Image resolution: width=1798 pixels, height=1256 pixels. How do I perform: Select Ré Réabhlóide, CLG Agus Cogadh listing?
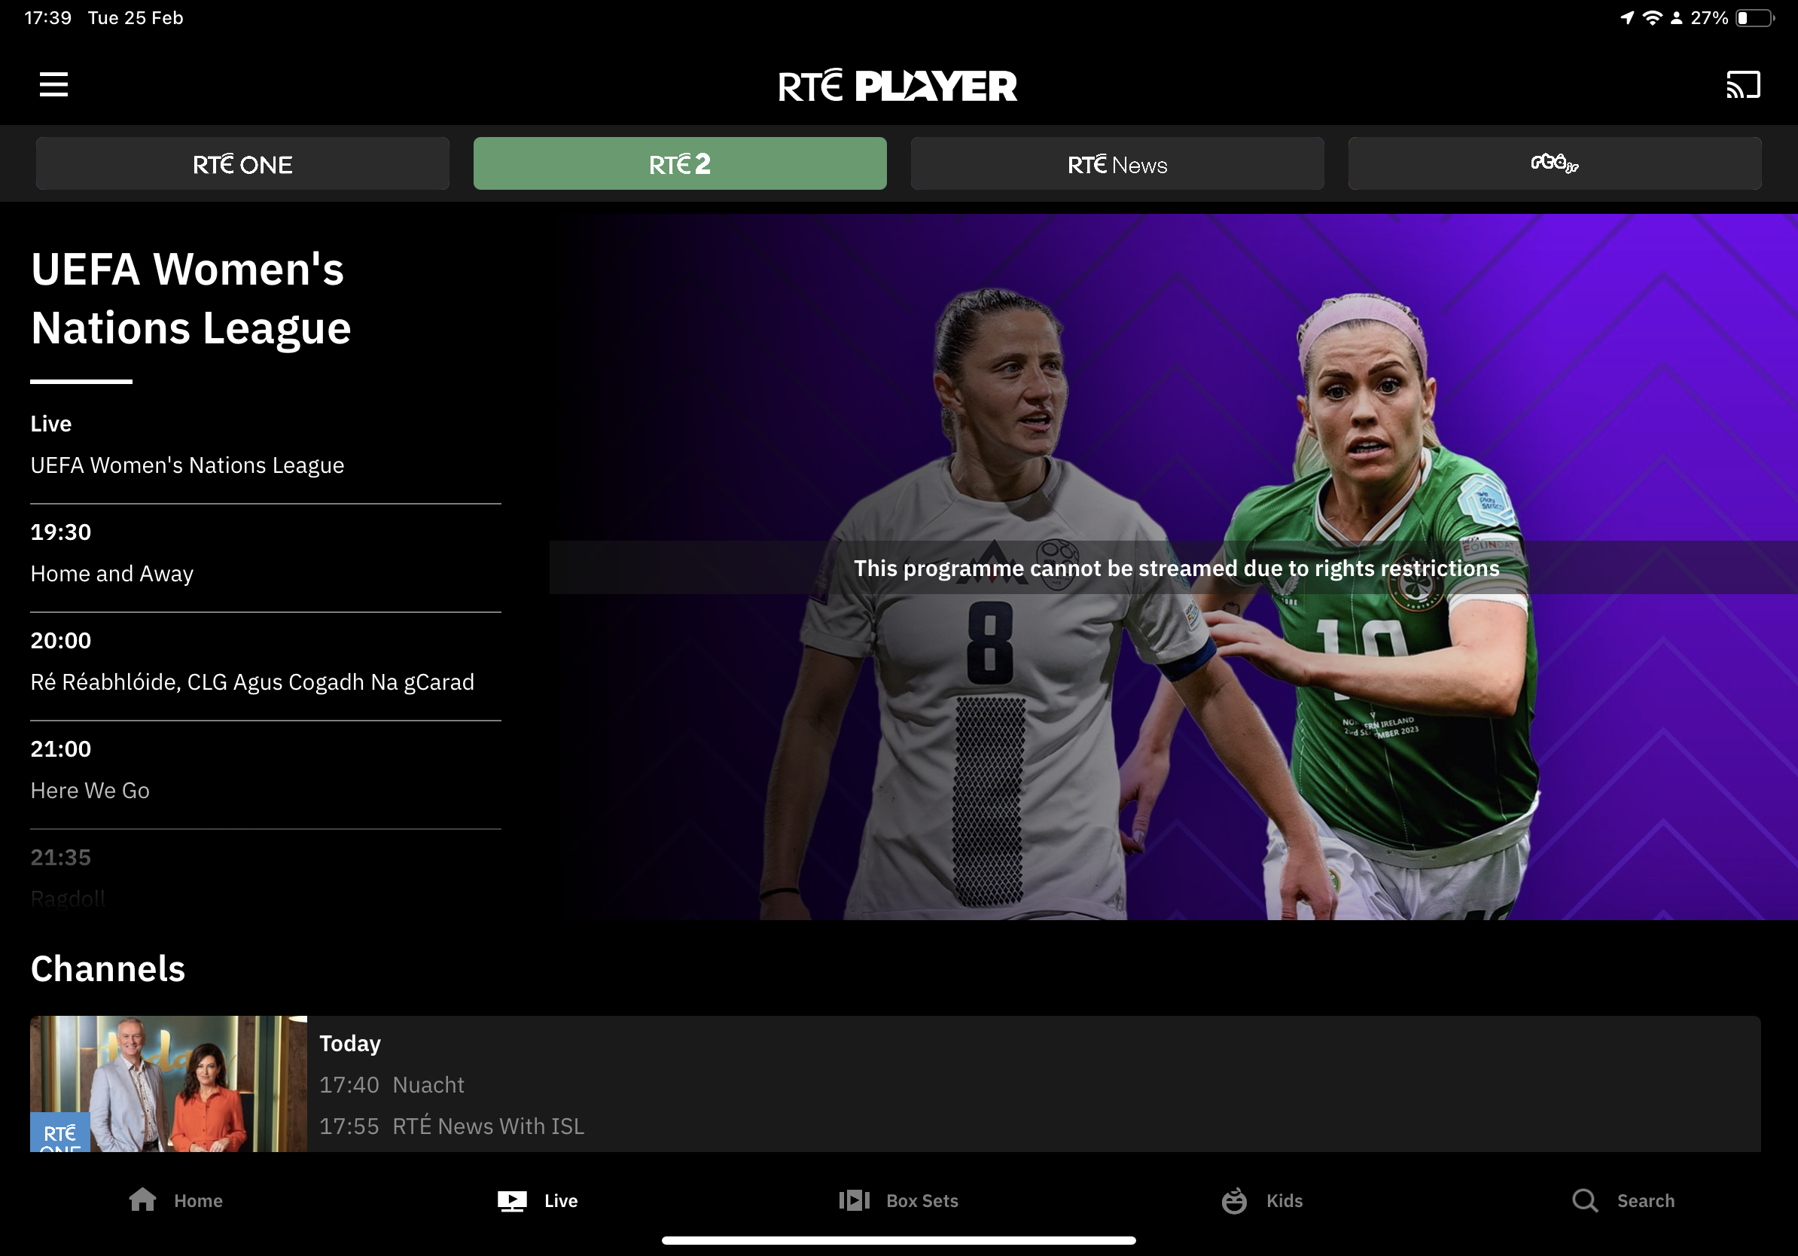pos(266,662)
